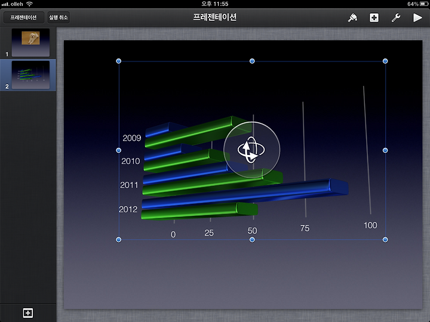Tap the 프레젠테이션 document title

tap(215, 17)
